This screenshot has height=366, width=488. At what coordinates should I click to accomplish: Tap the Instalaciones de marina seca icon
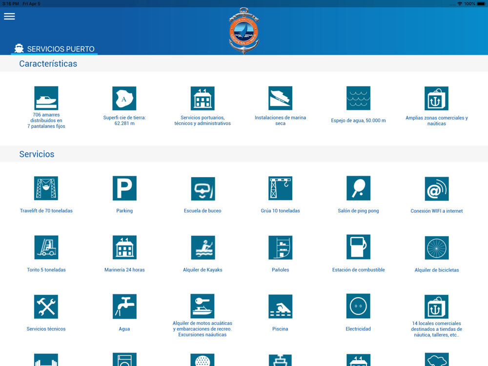point(281,99)
